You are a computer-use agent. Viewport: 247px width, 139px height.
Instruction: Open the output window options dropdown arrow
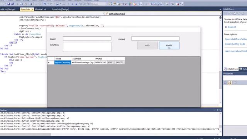(x=215, y=110)
